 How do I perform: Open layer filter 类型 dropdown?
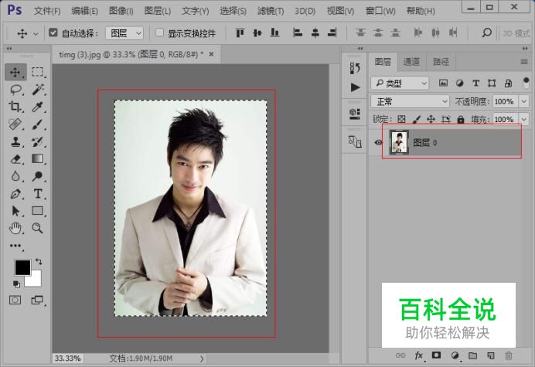click(400, 83)
